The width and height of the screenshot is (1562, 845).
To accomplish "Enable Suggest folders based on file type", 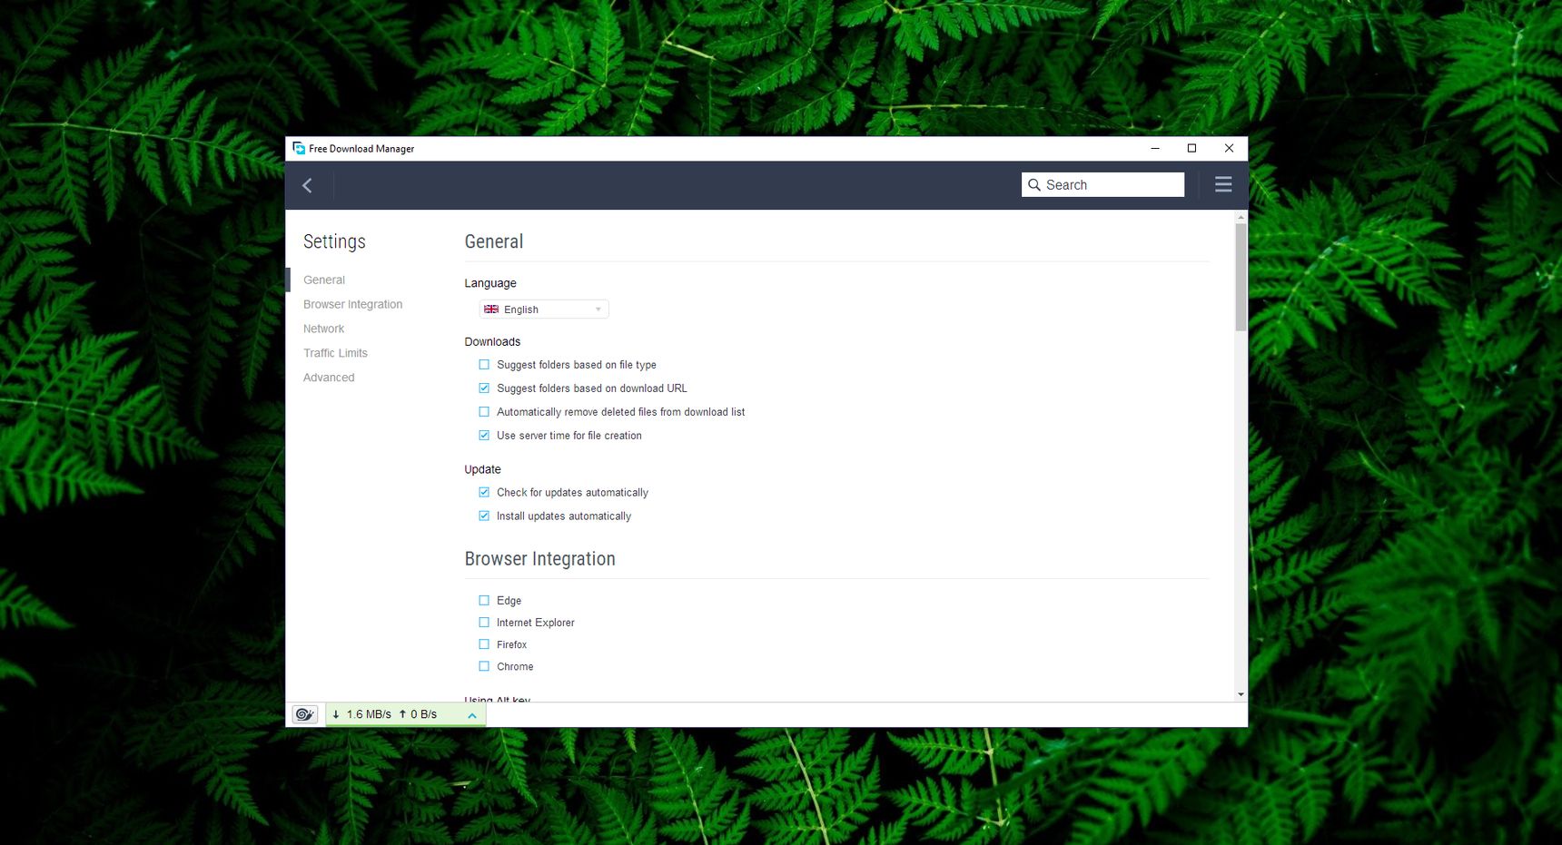I will click(x=484, y=365).
